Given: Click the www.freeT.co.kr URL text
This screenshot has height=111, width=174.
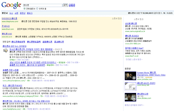Looking at the screenshot, I should point(132,56).
